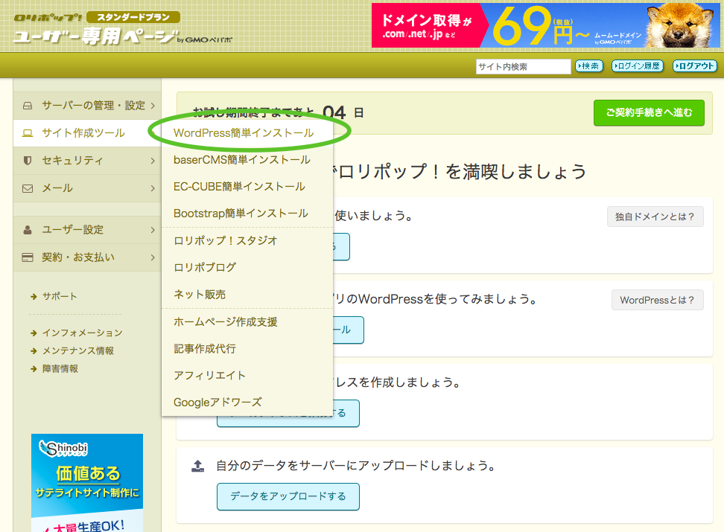724x532 pixels.
Task: Open the メール sidebar menu
Action: point(87,188)
